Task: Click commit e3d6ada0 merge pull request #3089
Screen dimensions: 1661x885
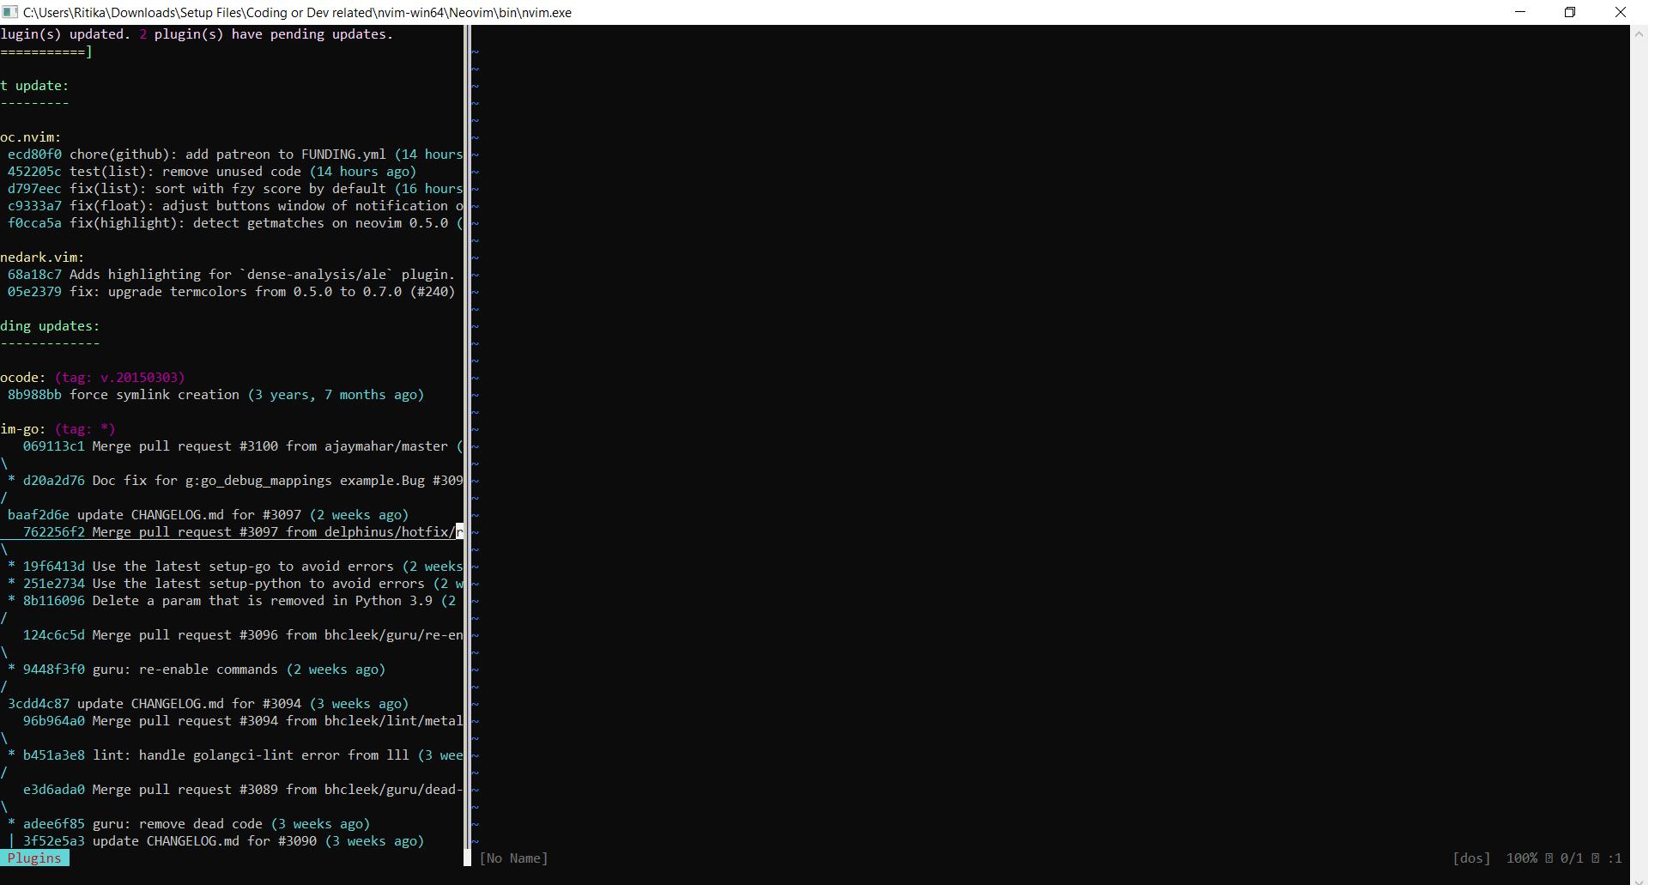Action: pyautogui.click(x=243, y=790)
